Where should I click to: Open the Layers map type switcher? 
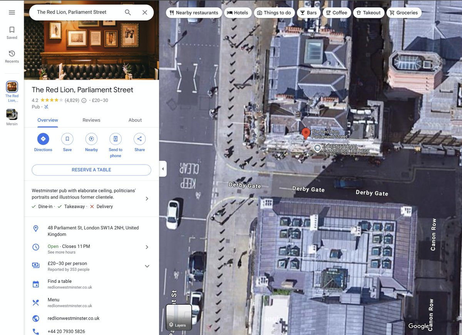[x=179, y=317]
